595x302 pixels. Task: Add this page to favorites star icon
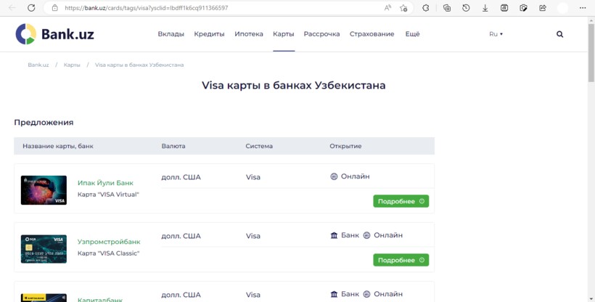click(x=403, y=8)
